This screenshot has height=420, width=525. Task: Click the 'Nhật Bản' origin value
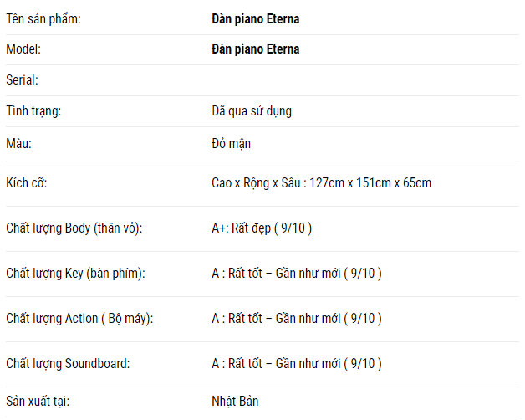[235, 401]
